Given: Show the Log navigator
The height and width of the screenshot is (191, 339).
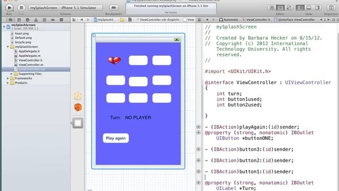Looking at the screenshot, I should (61, 20).
